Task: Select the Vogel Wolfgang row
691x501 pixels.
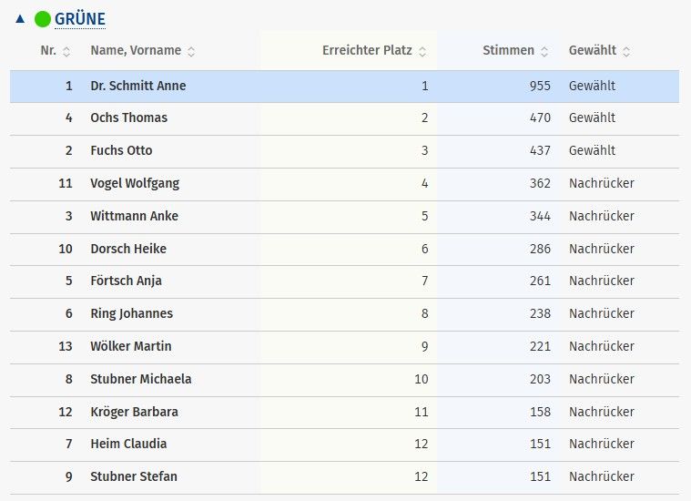Action: pos(135,183)
